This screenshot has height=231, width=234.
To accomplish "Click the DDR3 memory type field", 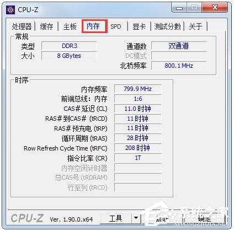I will click(x=70, y=46).
